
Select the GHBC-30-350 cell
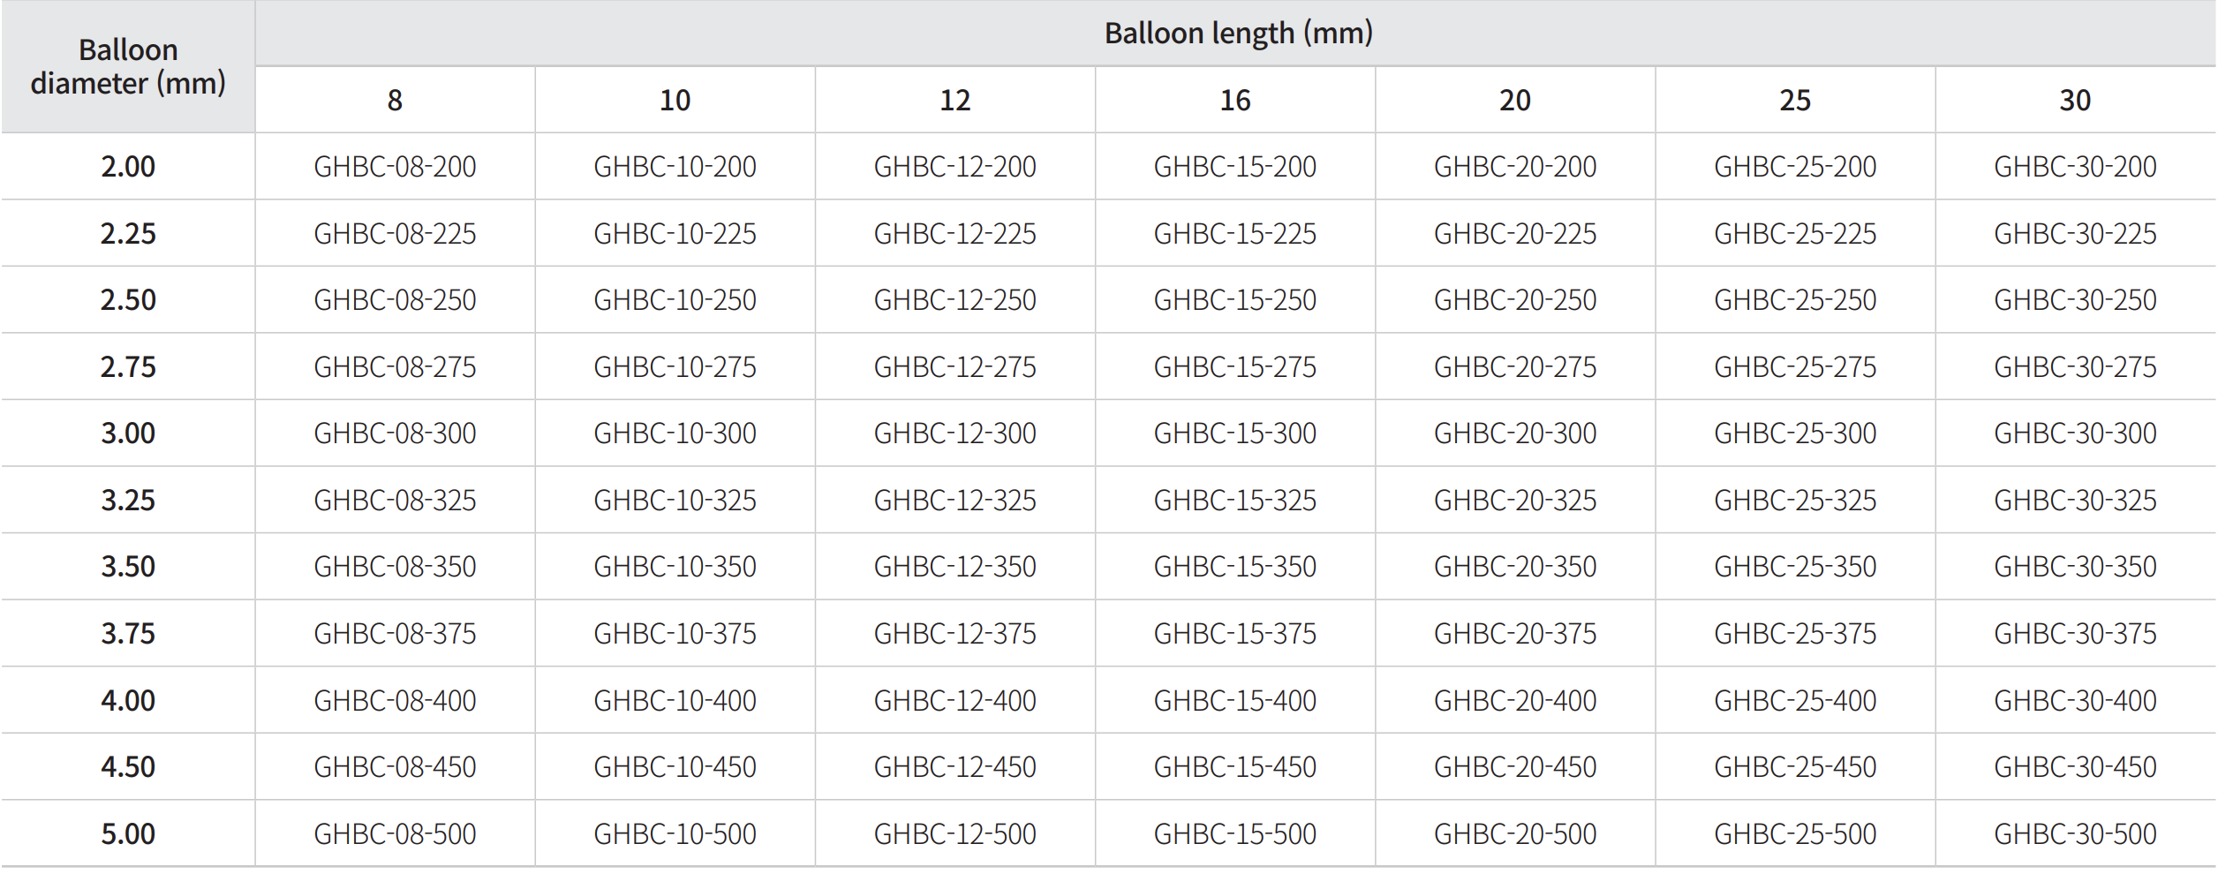2075,567
